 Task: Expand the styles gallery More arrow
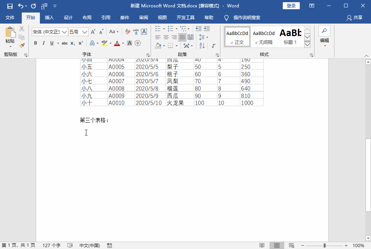tap(308, 45)
